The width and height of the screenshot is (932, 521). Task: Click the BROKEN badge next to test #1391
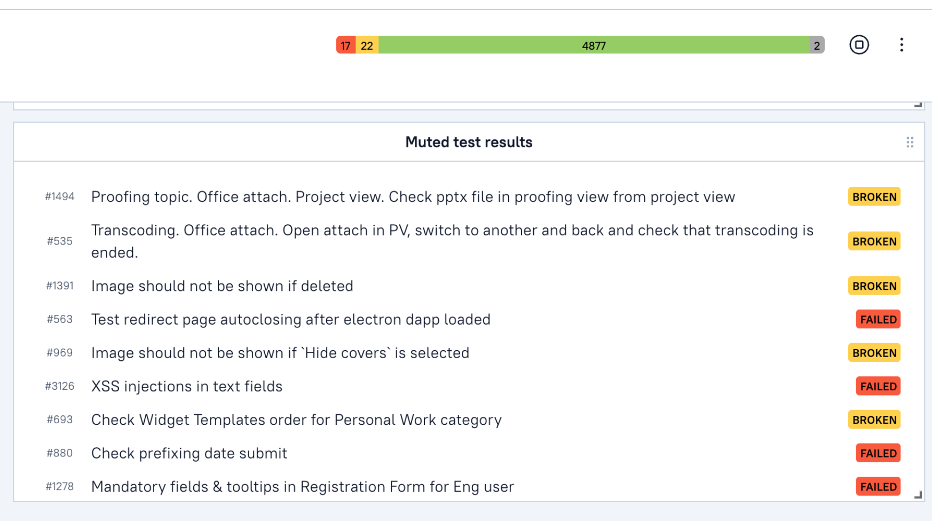[873, 286]
